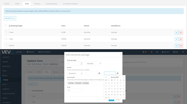
Task: Click Add Price button in the top panel
Action: 10,18
